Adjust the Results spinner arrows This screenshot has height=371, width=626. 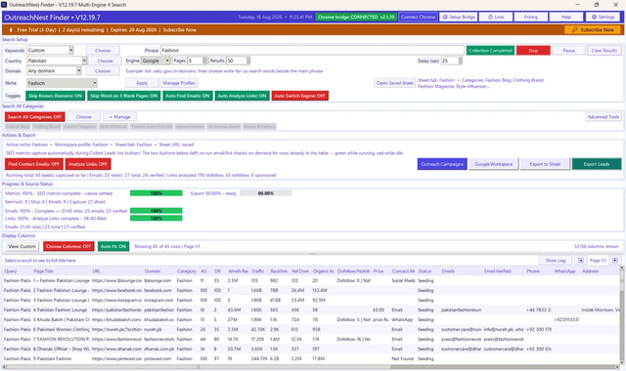click(247, 61)
